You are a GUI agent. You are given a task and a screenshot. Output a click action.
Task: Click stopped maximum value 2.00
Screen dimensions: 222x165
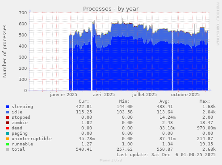(208, 117)
